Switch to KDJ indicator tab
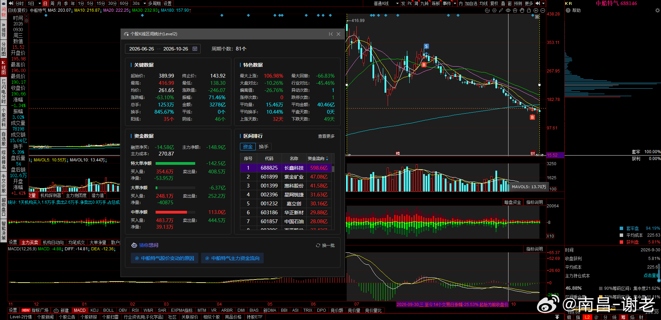This screenshot has height=320, width=661. [x=94, y=310]
